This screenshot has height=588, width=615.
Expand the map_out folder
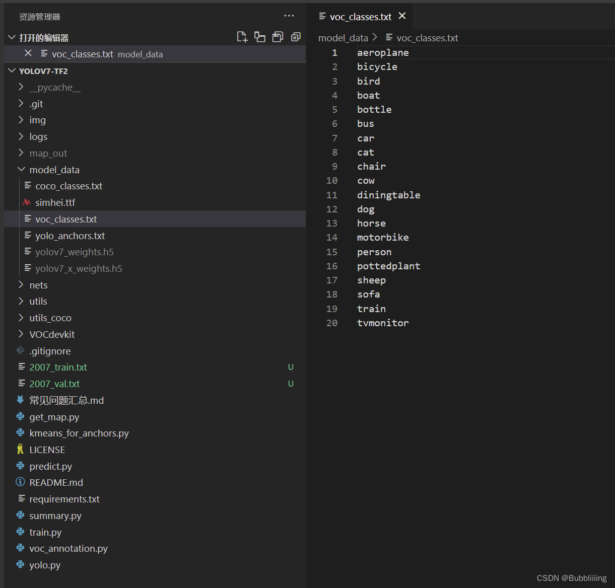tap(21, 153)
